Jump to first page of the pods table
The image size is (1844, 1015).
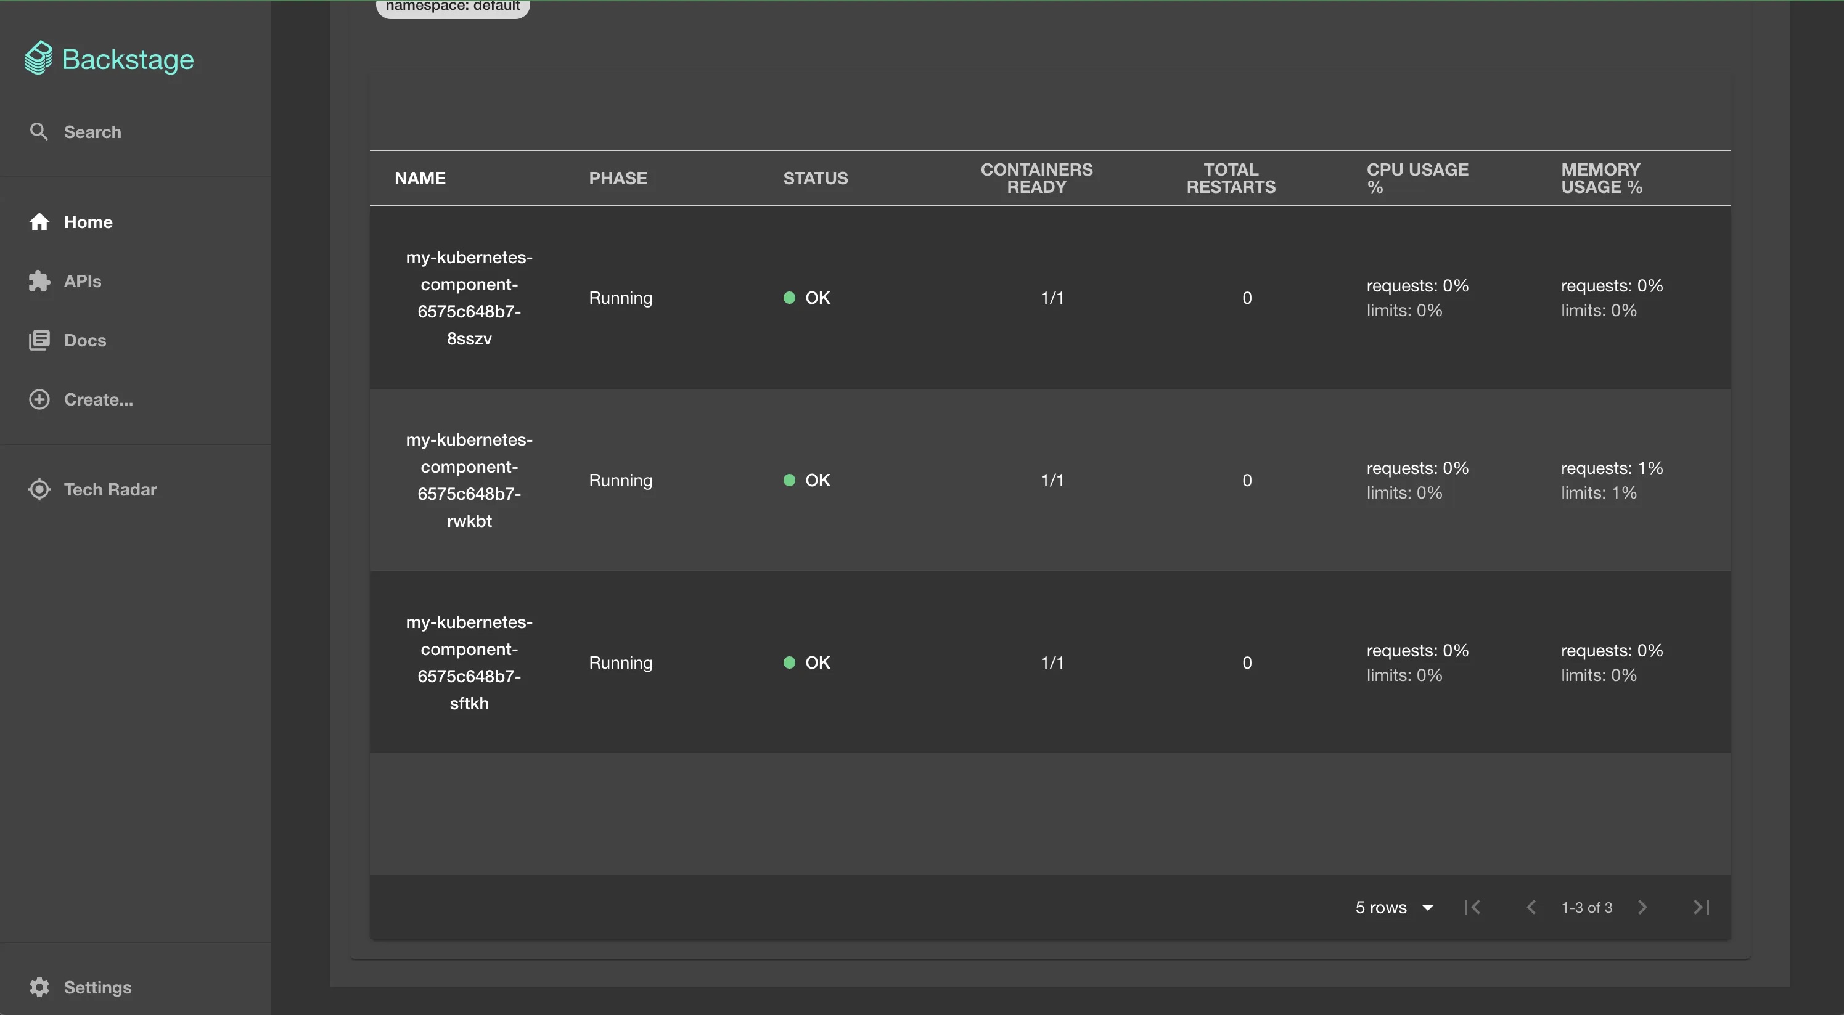pyautogui.click(x=1472, y=907)
